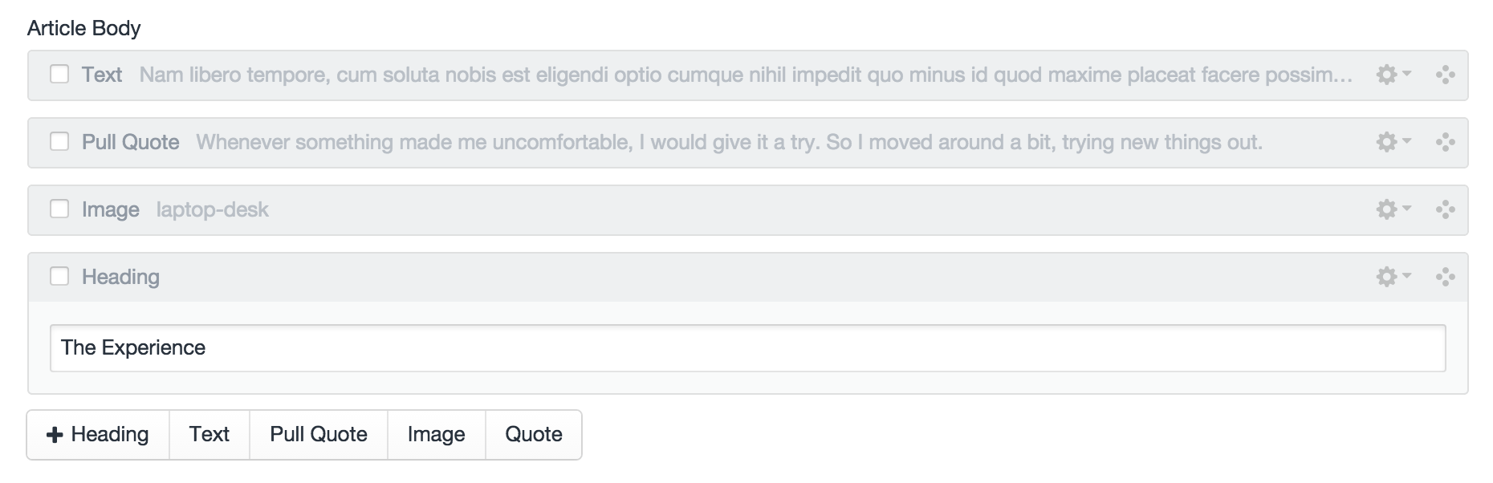This screenshot has width=1493, height=483.
Task: Check the Text block checkbox
Action: 59,75
